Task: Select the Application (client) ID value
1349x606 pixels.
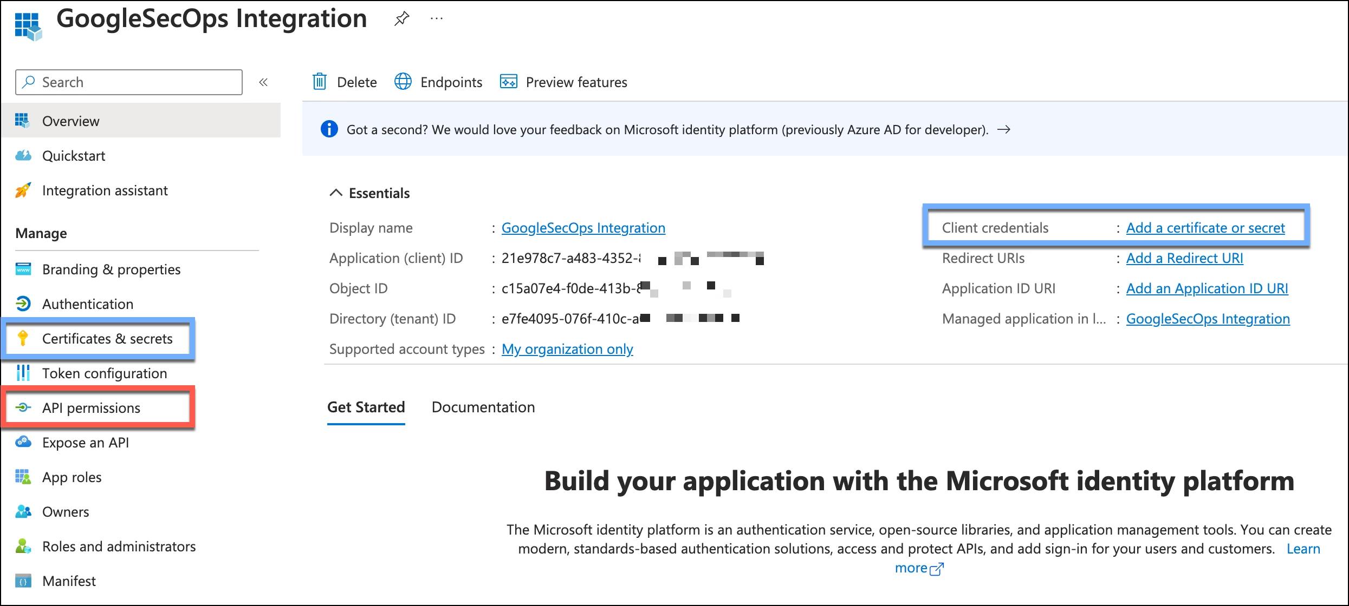Action: tap(632, 258)
